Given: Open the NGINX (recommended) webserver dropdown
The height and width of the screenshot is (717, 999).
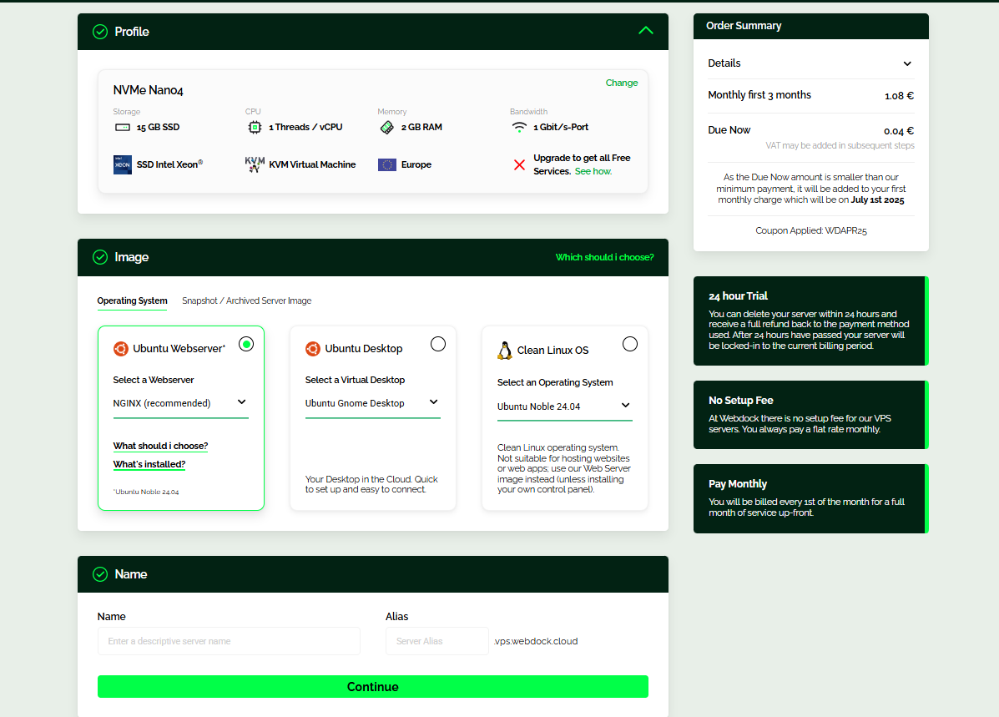Looking at the screenshot, I should (x=181, y=403).
